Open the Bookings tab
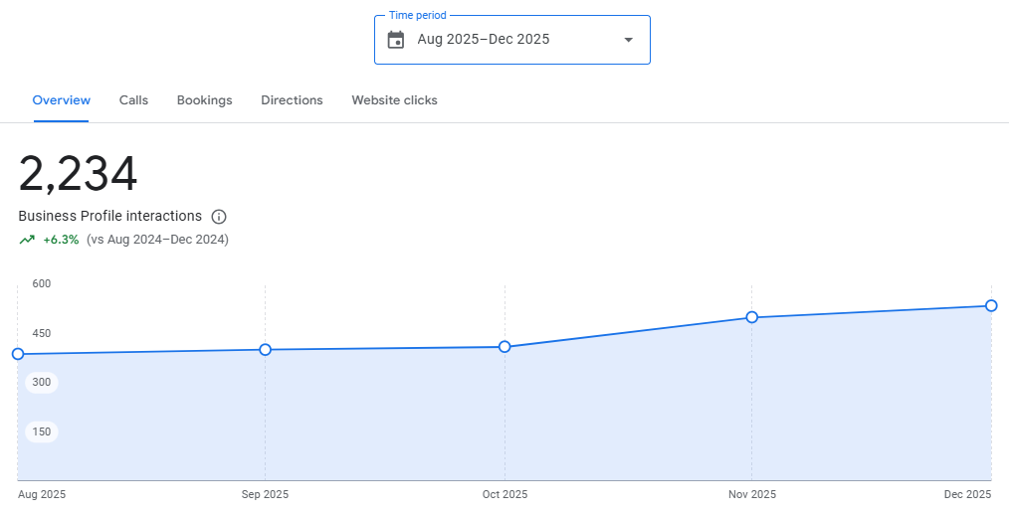Viewport: 1009px width, 516px height. (205, 100)
